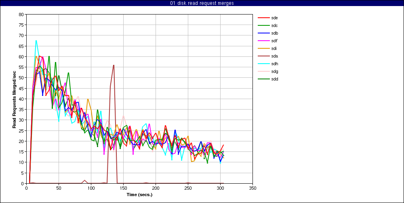Click the 30 tick on the vertical axis

click(21, 120)
